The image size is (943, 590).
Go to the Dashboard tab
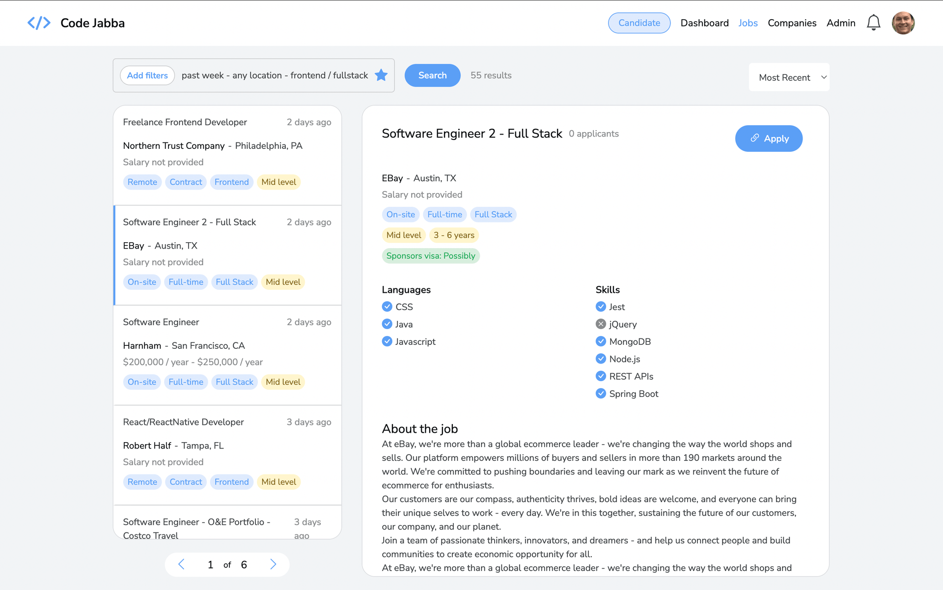point(704,23)
